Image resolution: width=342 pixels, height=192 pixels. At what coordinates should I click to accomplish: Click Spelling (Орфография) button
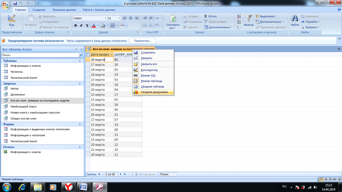pyautogui.click(x=215, y=22)
